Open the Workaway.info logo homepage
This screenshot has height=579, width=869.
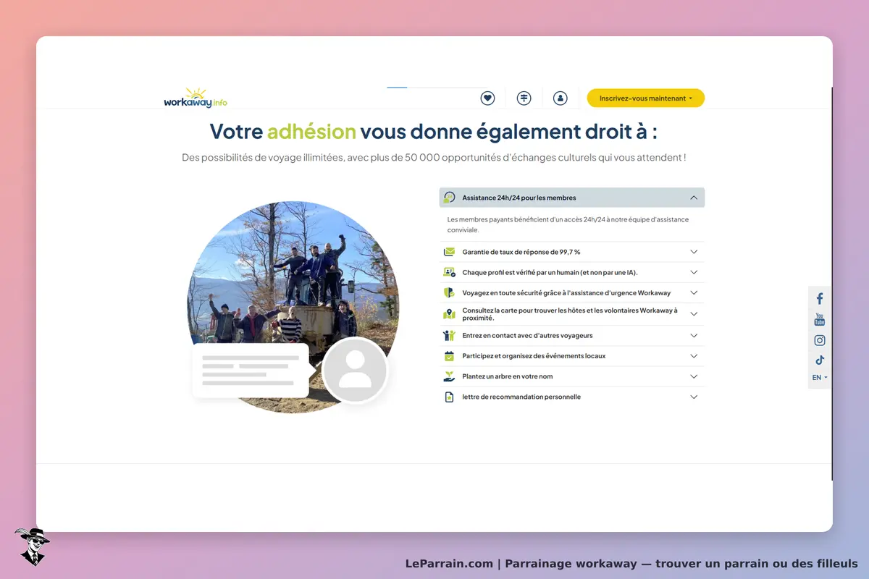coord(196,98)
